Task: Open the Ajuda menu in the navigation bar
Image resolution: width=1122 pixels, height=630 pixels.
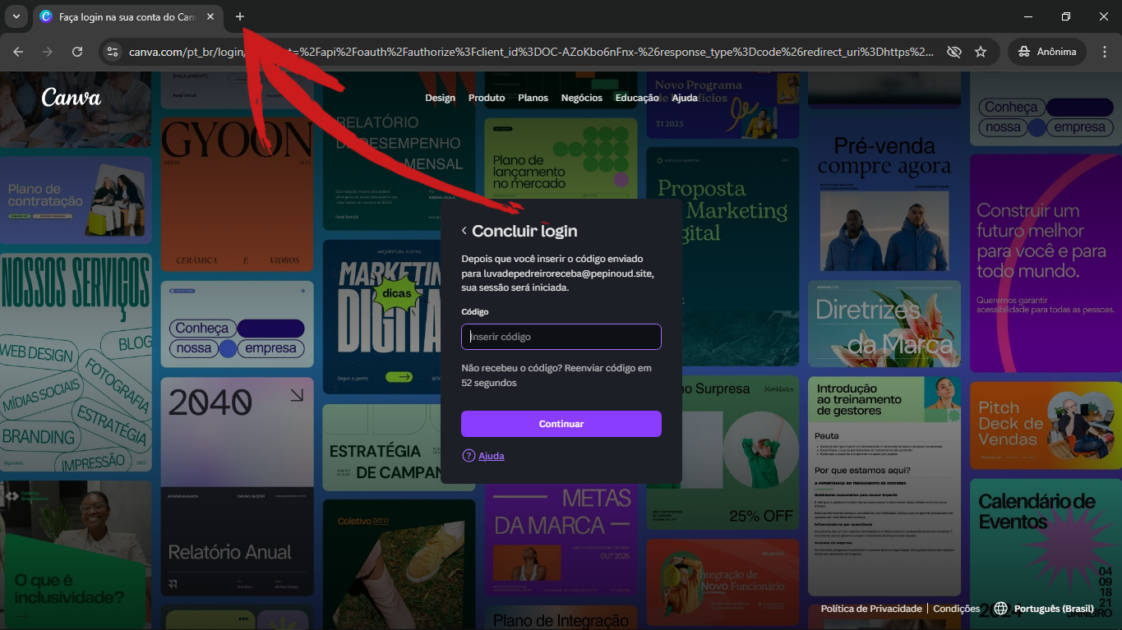Action: point(685,98)
